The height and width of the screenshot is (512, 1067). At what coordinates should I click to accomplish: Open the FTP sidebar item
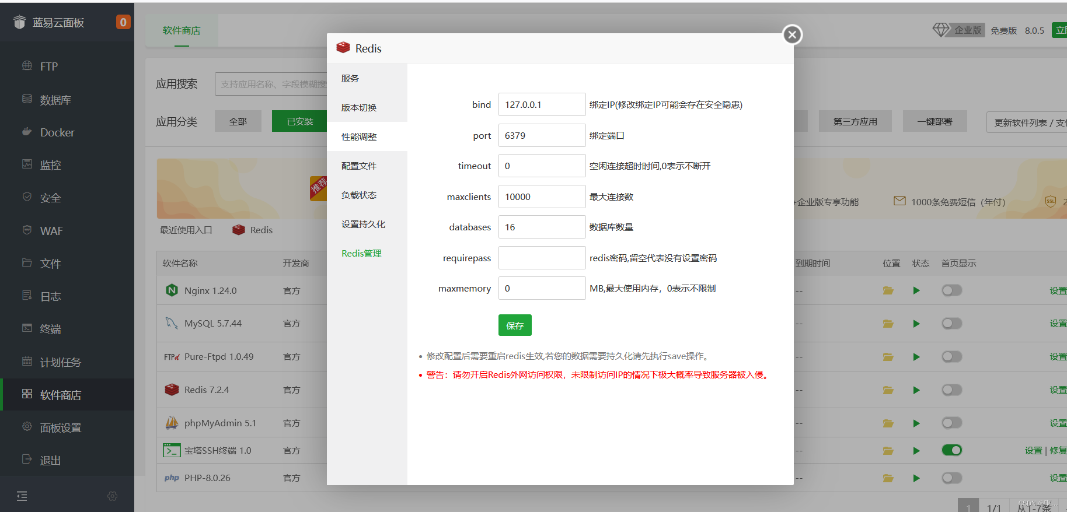click(67, 66)
